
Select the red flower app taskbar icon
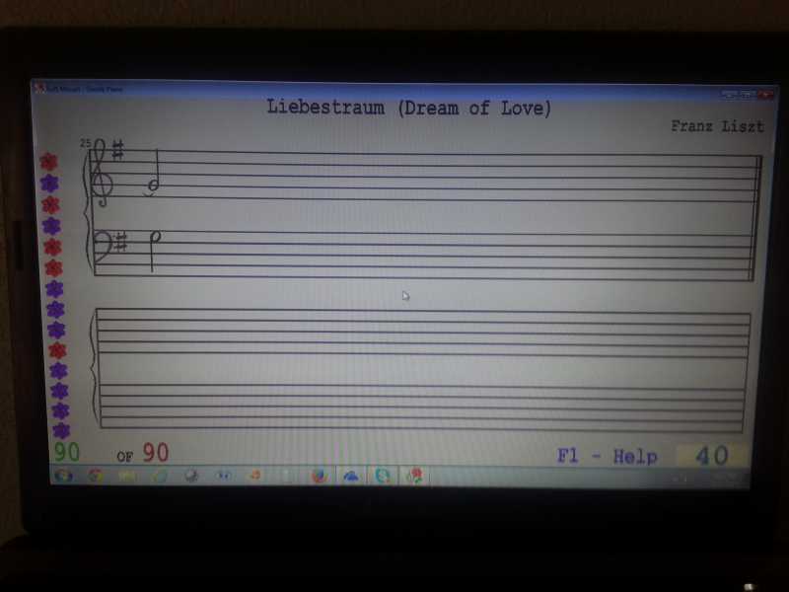tap(414, 476)
